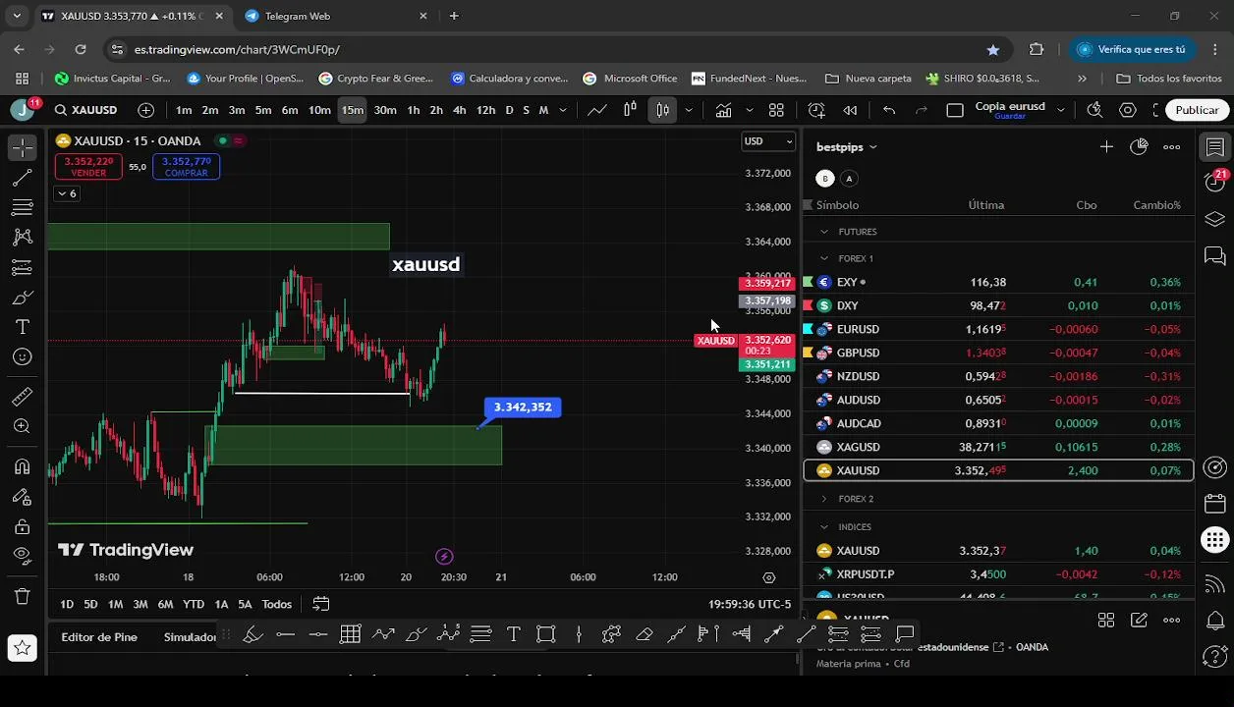Collapse the FOREX 1 watchlist section
Image resolution: width=1234 pixels, height=707 pixels.
(825, 258)
